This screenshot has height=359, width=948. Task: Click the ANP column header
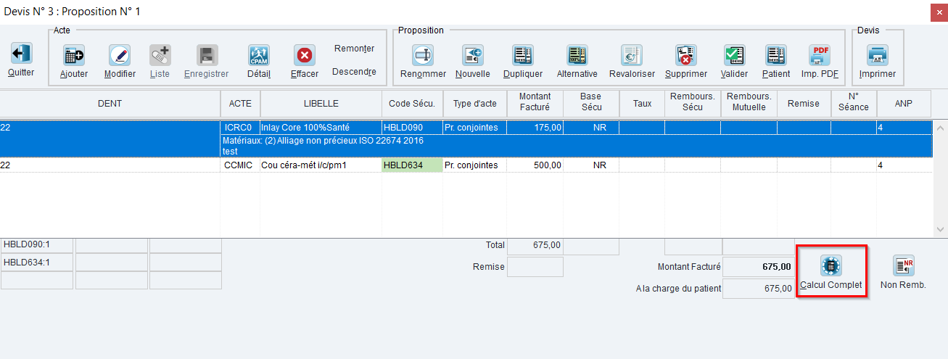[x=904, y=104]
